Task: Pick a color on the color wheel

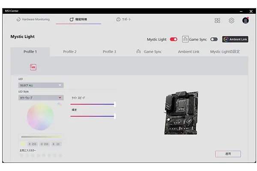Action: tap(40, 117)
